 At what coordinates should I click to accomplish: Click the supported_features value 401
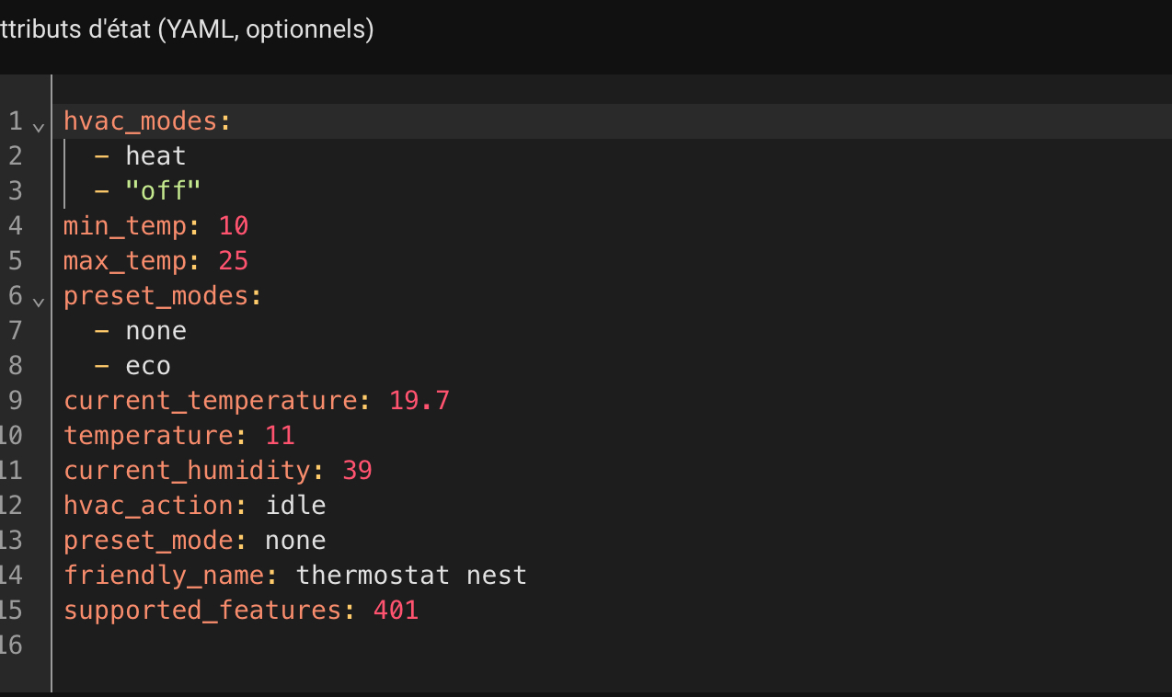[x=396, y=611]
